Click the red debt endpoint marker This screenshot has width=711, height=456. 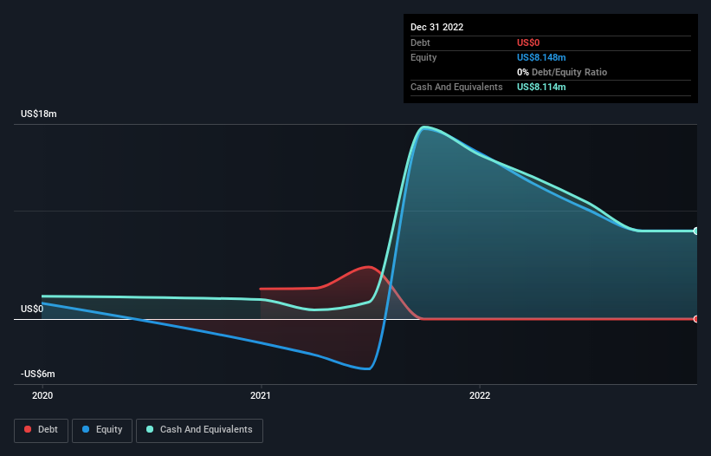(x=696, y=319)
